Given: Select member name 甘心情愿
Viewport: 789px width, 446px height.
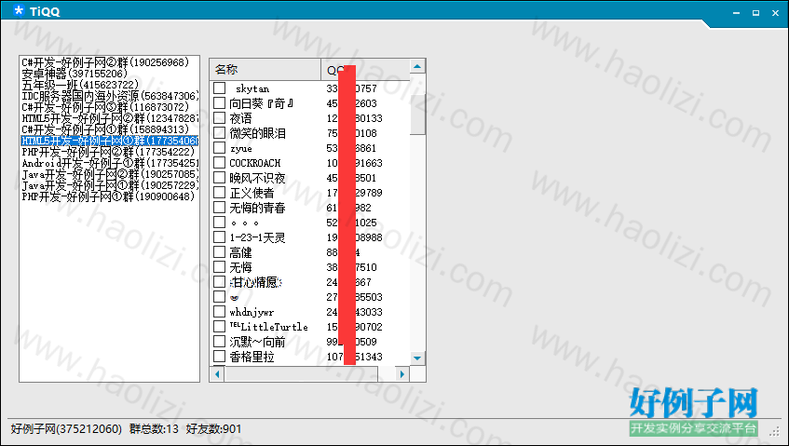Looking at the screenshot, I should tap(255, 282).
